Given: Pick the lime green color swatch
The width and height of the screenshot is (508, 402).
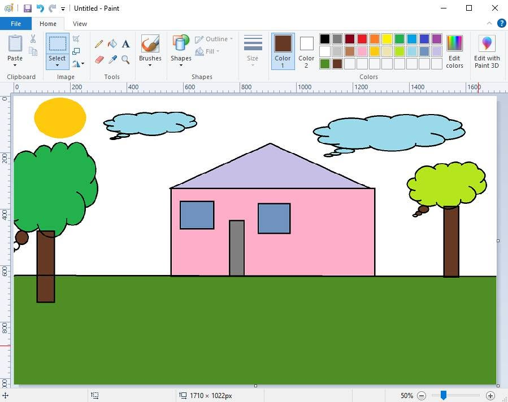Looking at the screenshot, I should (x=400, y=51).
